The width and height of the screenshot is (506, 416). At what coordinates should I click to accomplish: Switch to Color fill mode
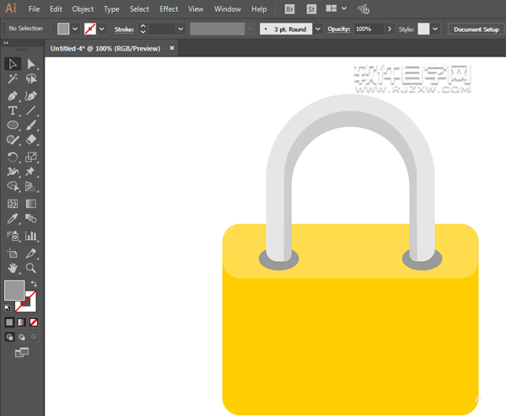click(x=9, y=323)
